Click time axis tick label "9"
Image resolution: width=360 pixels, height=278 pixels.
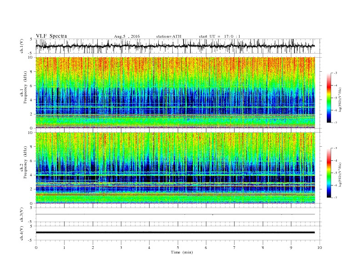pyautogui.click(x=291, y=248)
